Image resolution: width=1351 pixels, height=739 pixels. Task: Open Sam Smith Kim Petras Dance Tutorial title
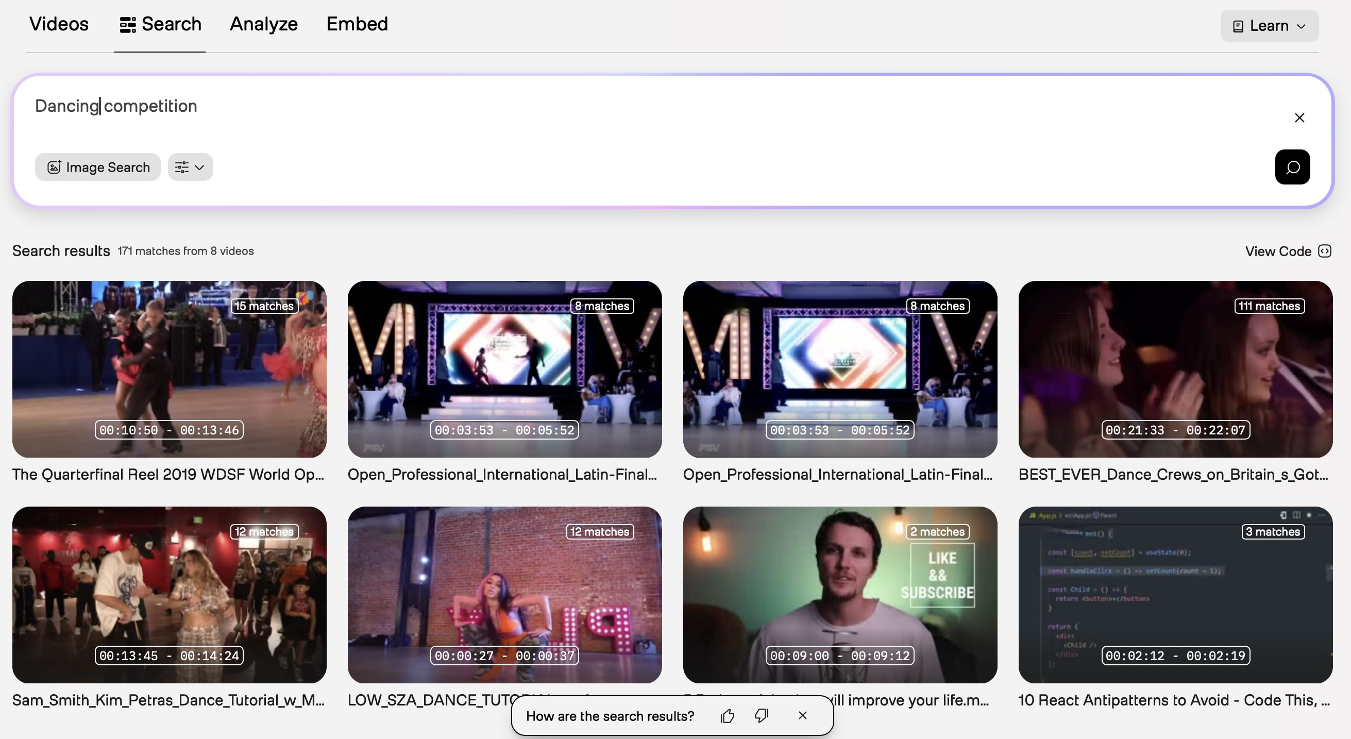168,700
